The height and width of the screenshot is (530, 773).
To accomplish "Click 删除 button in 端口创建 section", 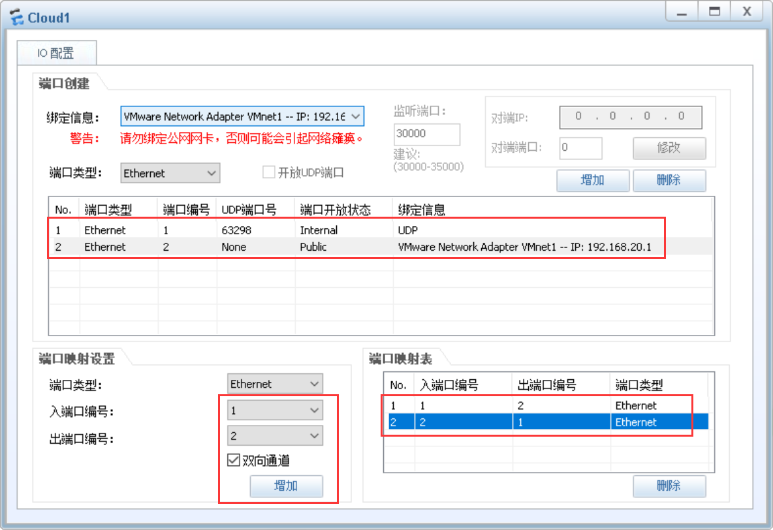I will point(669,180).
